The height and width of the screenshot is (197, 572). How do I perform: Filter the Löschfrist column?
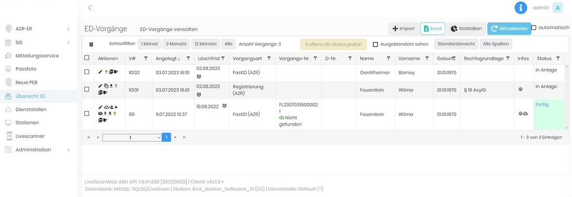(x=223, y=58)
